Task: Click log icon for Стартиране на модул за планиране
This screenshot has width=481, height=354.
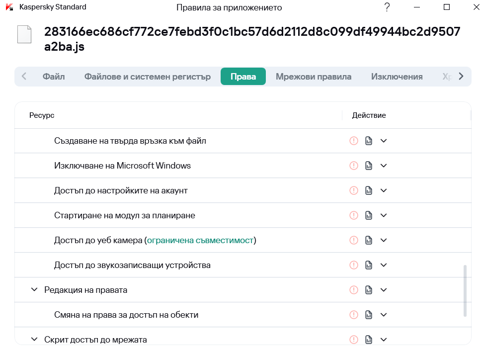Action: coord(368,215)
